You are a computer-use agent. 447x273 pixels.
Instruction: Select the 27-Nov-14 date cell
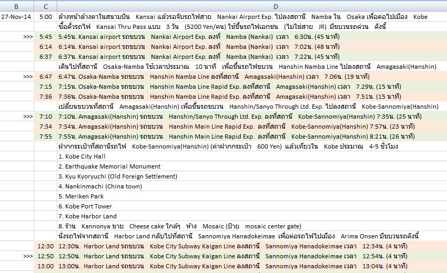(x=17, y=17)
